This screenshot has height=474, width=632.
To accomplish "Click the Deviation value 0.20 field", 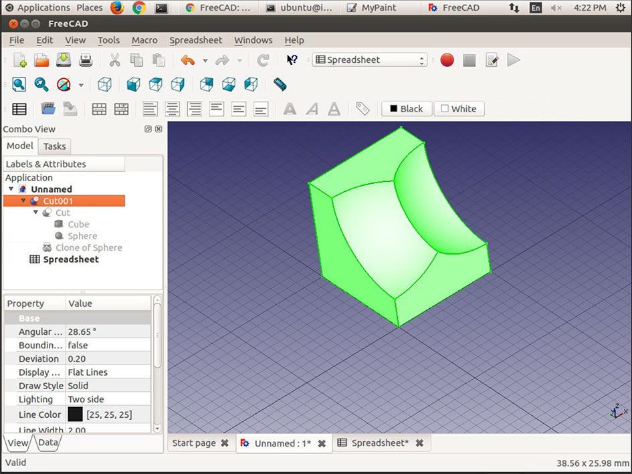I will [x=108, y=359].
